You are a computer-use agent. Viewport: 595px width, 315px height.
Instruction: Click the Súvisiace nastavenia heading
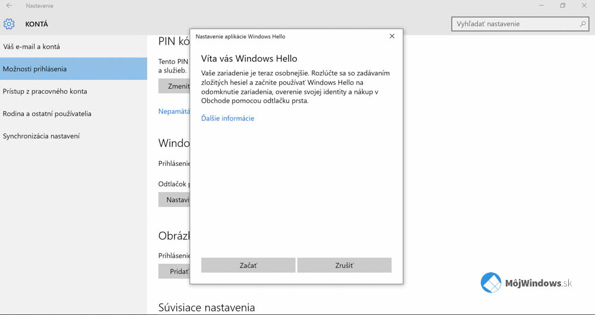pos(206,307)
